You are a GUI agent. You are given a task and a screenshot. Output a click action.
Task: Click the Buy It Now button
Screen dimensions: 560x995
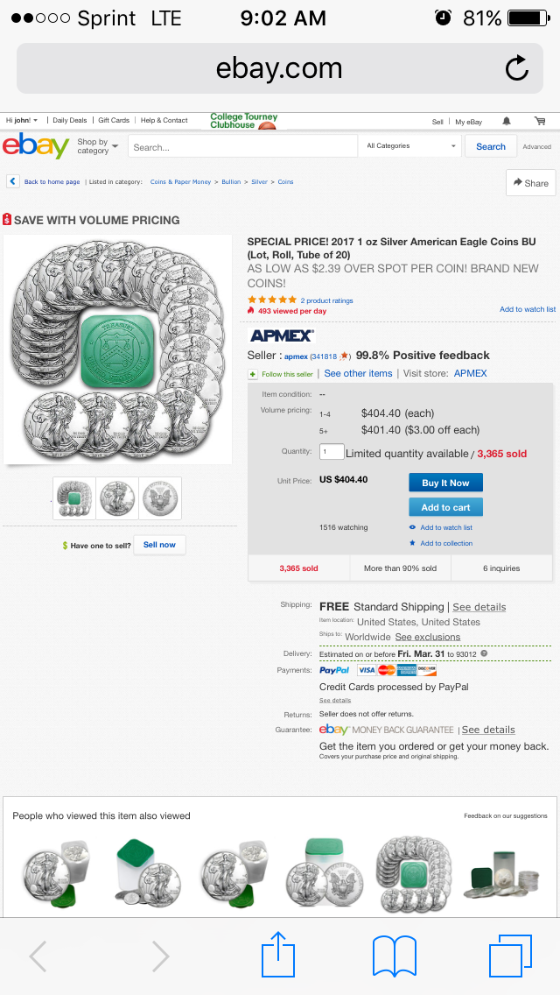pyautogui.click(x=446, y=483)
